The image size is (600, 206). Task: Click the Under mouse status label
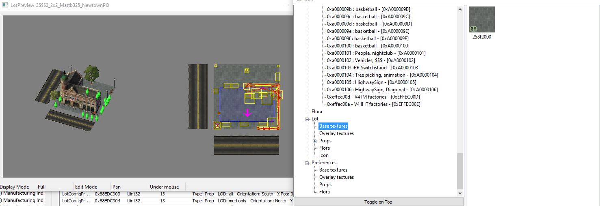pos(164,187)
